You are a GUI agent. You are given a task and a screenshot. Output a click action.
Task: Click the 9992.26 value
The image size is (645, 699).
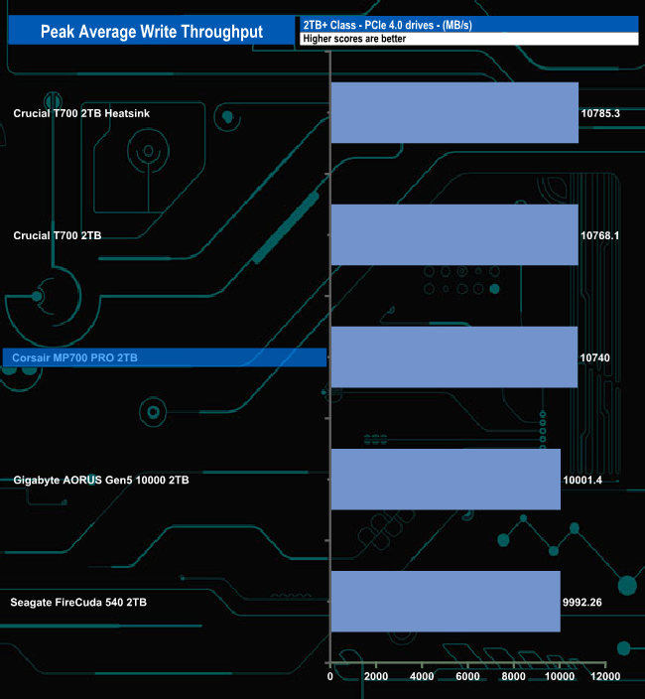[x=581, y=603]
